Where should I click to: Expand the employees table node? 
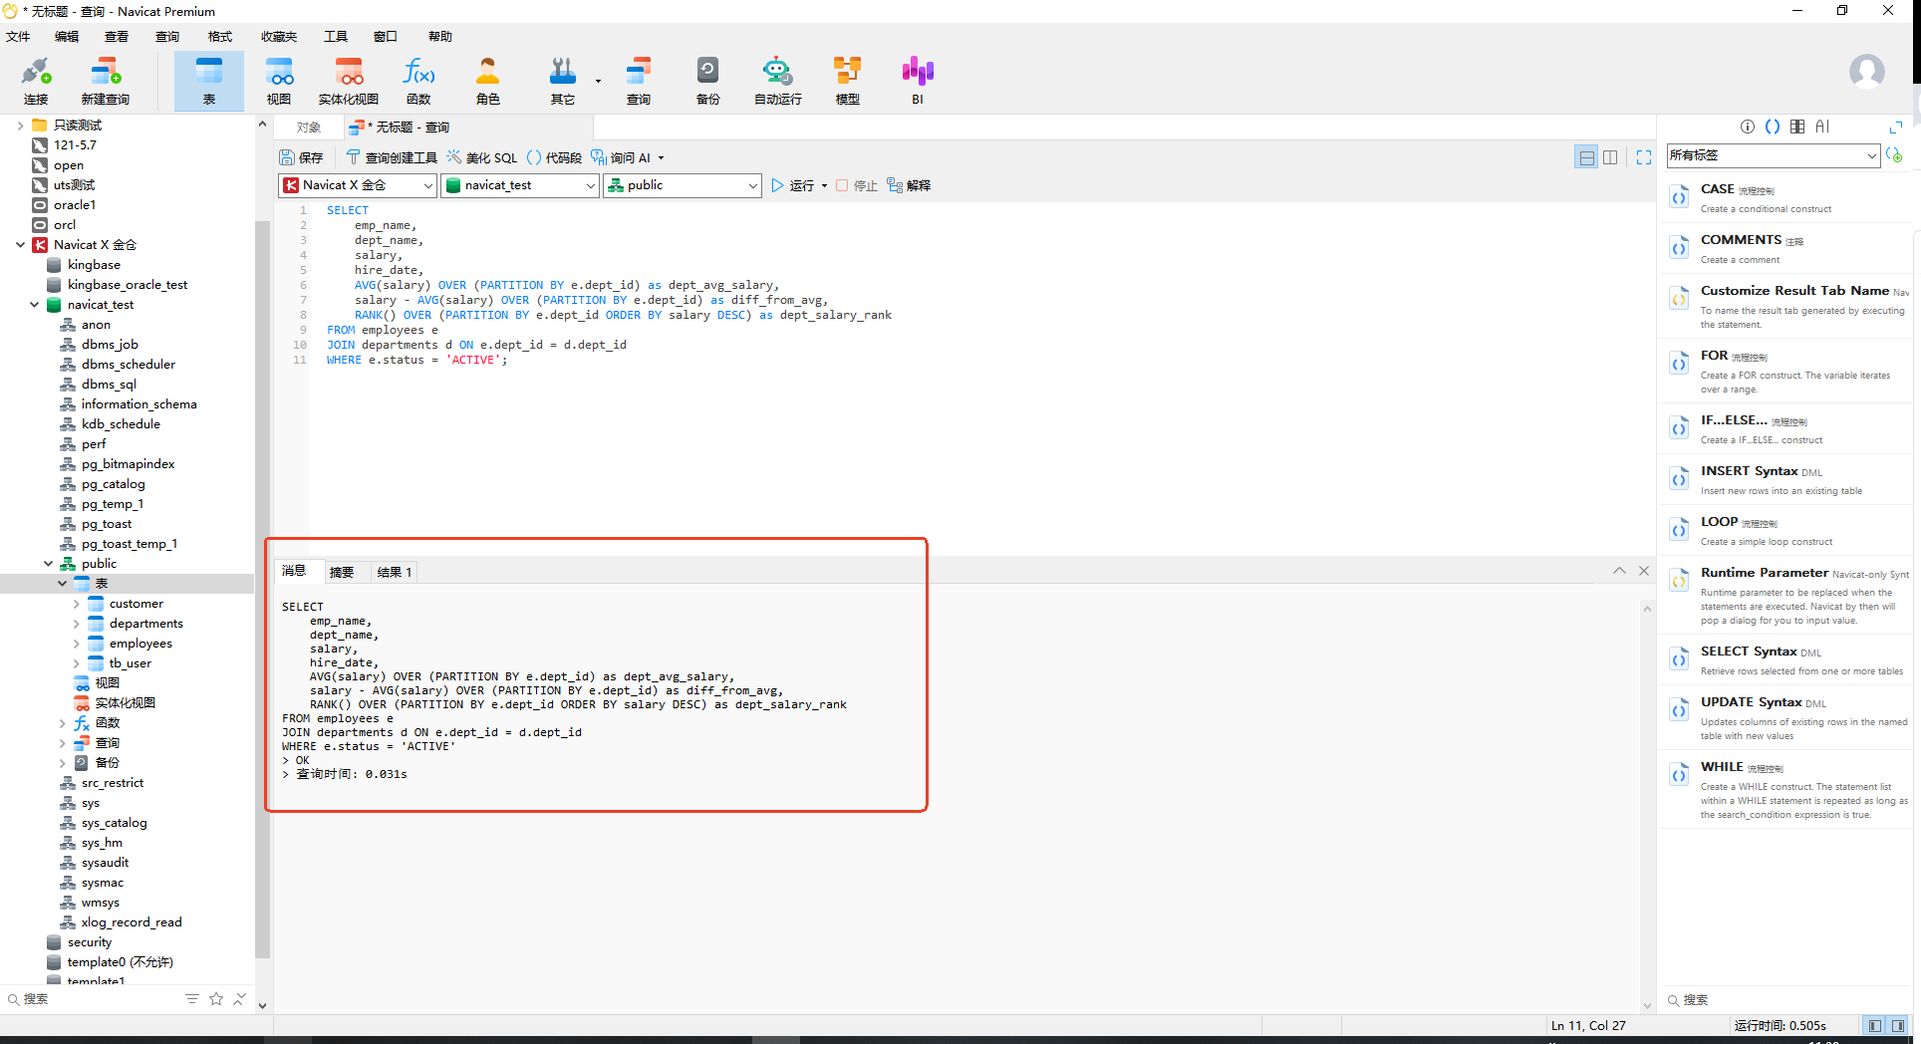tap(76, 644)
